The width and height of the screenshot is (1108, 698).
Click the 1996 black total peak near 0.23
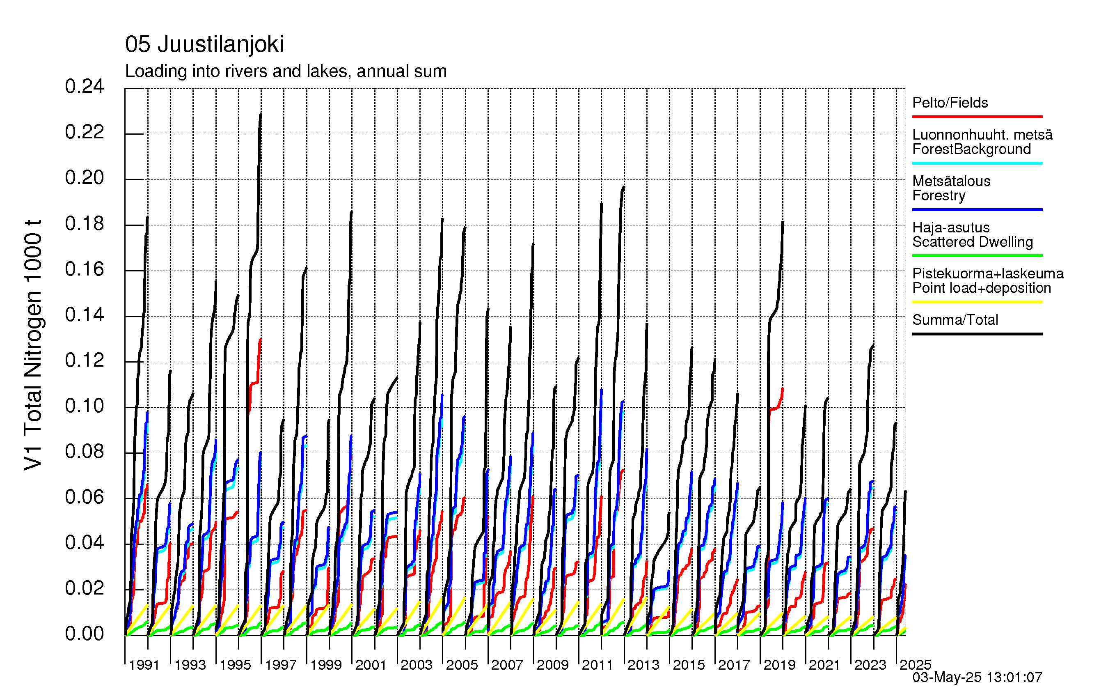[x=261, y=114]
